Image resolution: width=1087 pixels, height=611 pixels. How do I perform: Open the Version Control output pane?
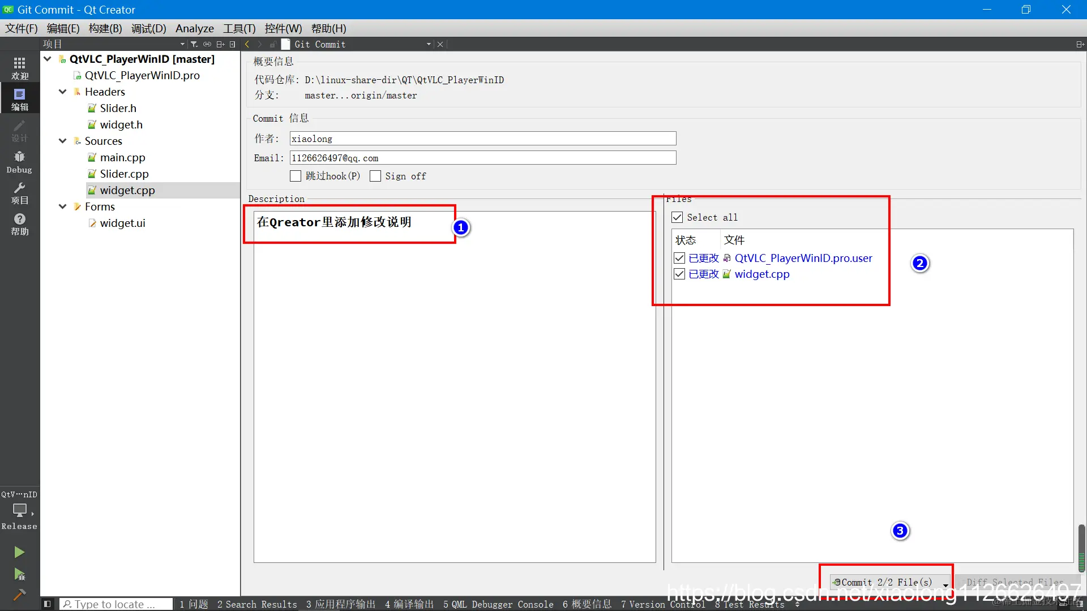(662, 604)
